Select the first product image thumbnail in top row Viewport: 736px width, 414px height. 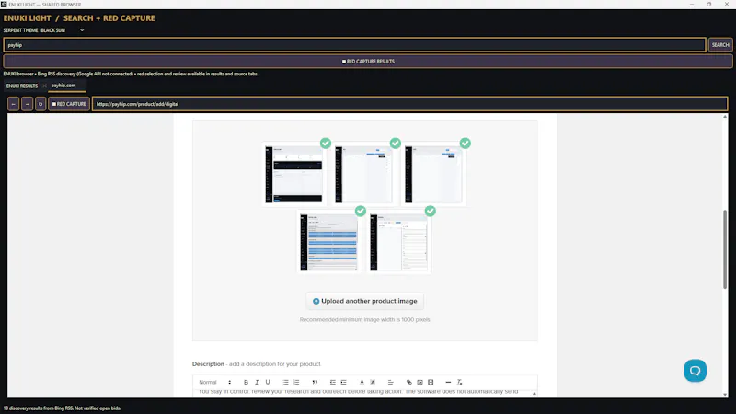click(x=293, y=174)
